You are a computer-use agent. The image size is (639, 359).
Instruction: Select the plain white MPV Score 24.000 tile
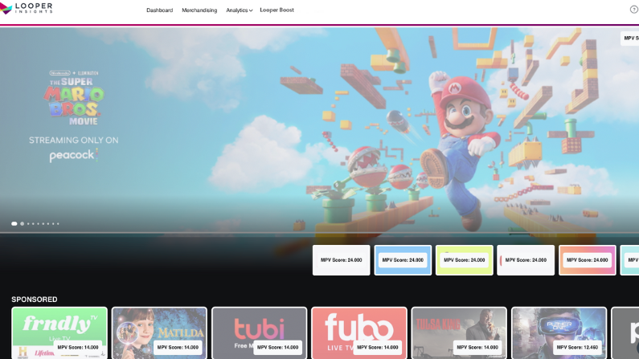[341, 260]
